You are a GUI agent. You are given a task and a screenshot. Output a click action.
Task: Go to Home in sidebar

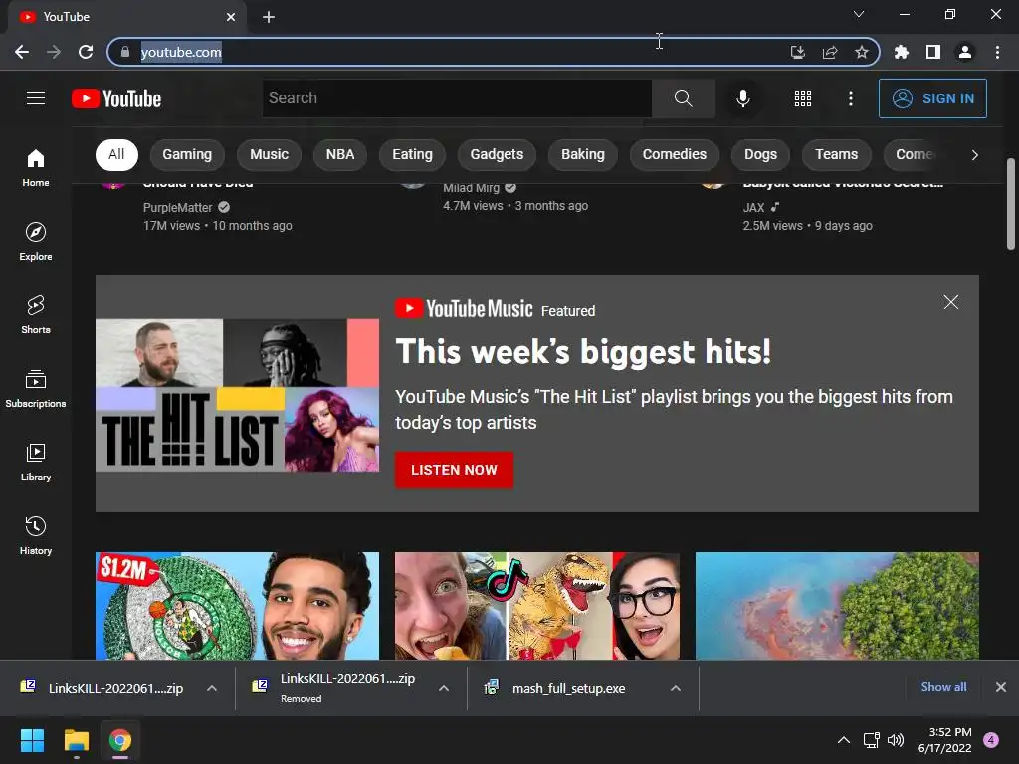pyautogui.click(x=36, y=167)
